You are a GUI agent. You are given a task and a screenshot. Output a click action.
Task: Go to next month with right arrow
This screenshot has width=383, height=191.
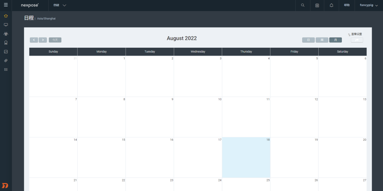click(43, 40)
